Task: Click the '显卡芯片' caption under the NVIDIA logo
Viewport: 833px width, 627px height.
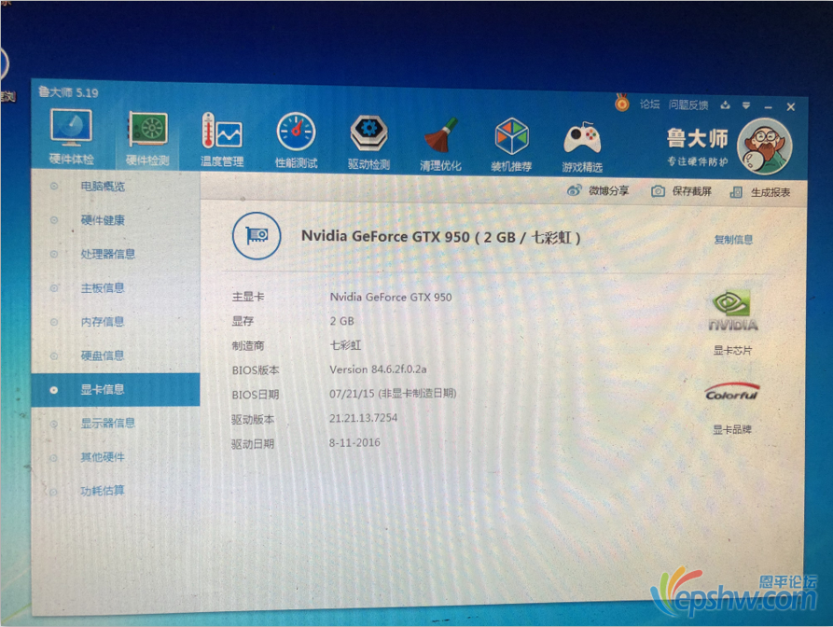Action: 732,350
